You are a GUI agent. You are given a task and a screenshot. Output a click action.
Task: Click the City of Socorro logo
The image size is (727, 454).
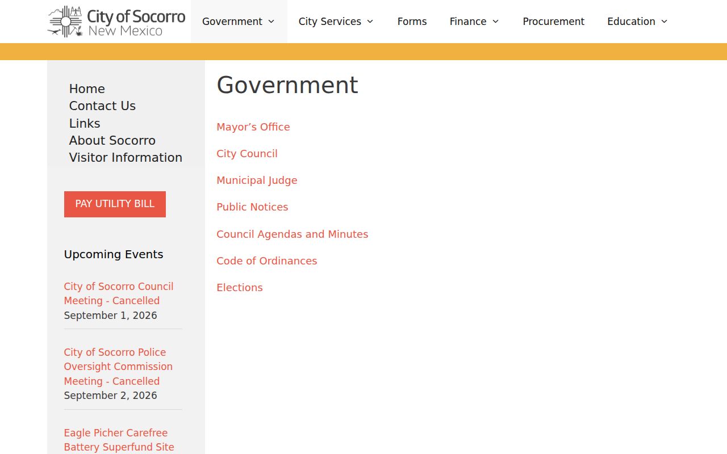116,22
